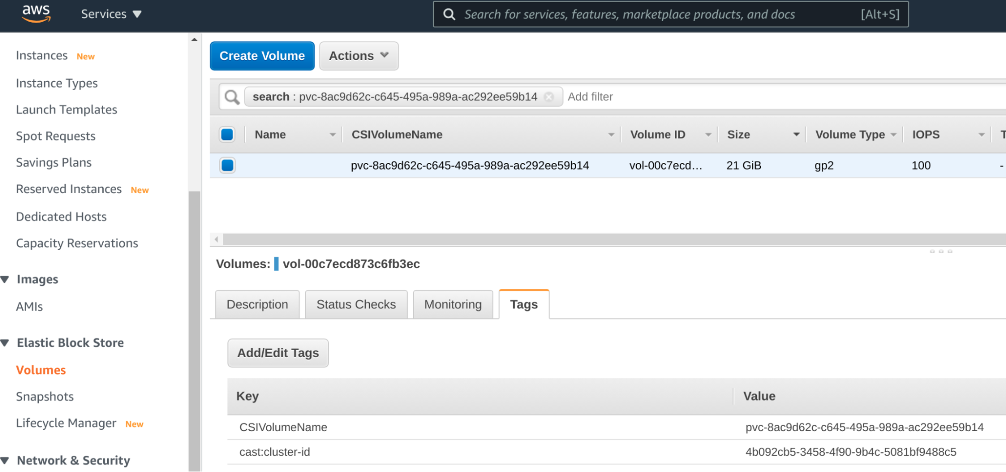Viewport: 1006px width, 472px height.
Task: Click the AWS home logo
Action: (36, 14)
